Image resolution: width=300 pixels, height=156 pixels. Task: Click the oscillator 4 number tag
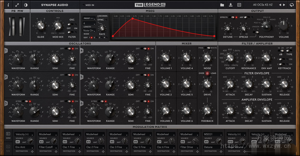[82, 51]
